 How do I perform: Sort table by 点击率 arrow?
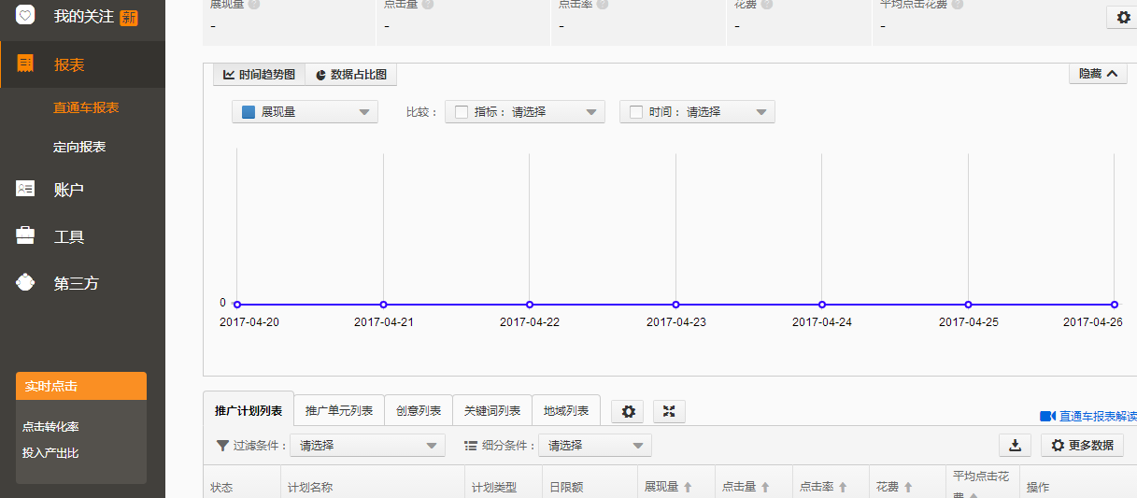click(843, 487)
